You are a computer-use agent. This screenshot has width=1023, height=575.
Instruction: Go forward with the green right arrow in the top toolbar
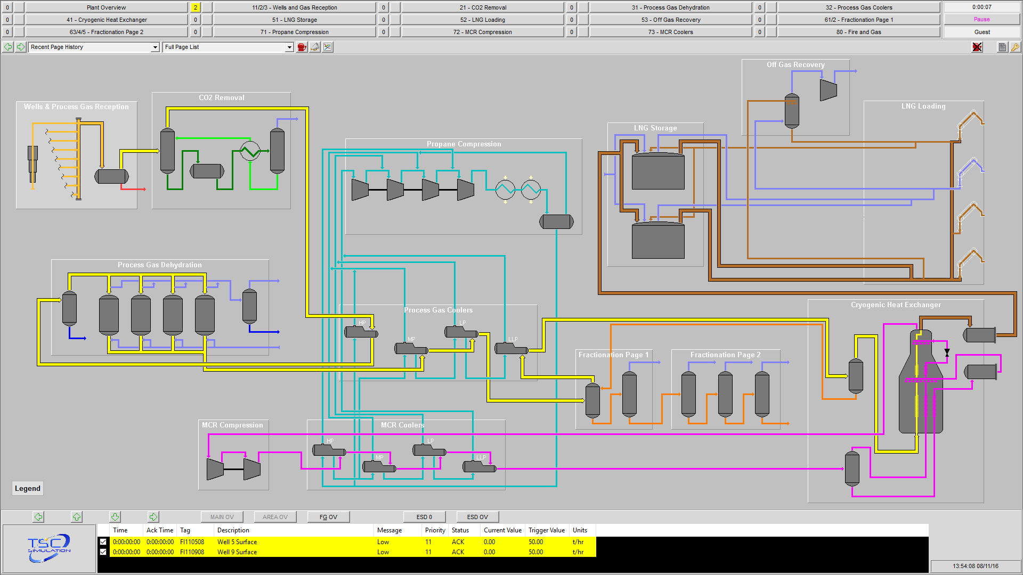(20, 47)
